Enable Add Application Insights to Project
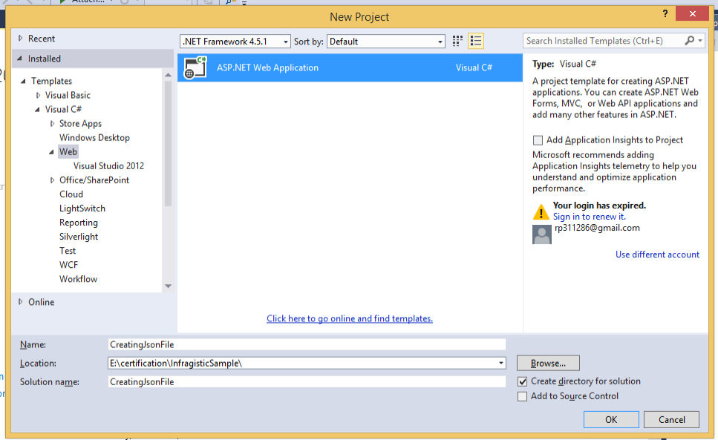The image size is (718, 440). [x=538, y=140]
